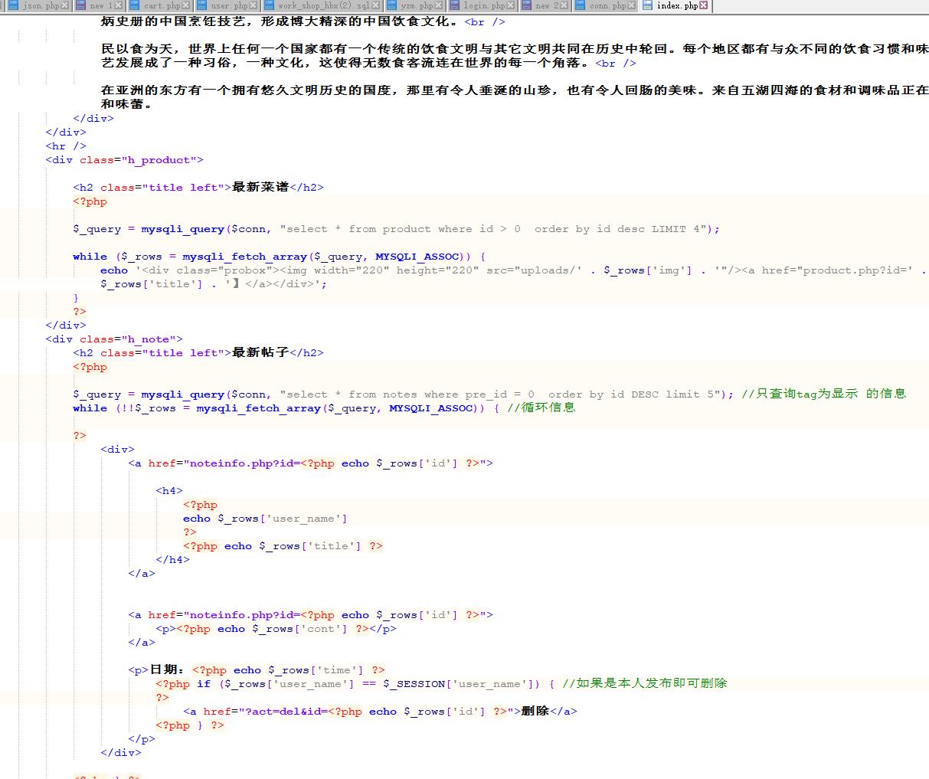929x779 pixels.
Task: Close the cart.php tab
Action: 186,5
